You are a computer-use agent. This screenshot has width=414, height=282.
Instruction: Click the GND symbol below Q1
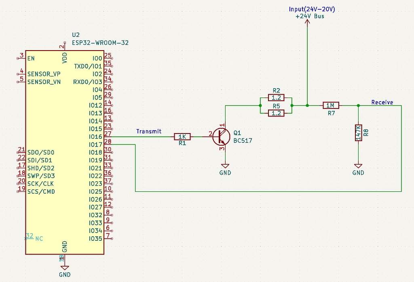click(x=226, y=165)
